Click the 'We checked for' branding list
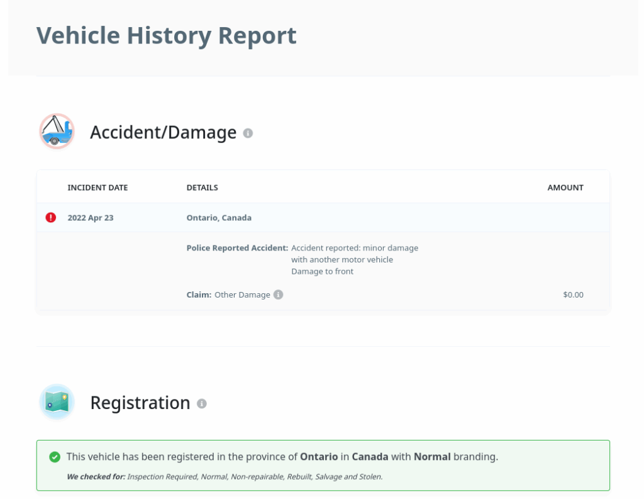644x499 pixels. click(224, 476)
